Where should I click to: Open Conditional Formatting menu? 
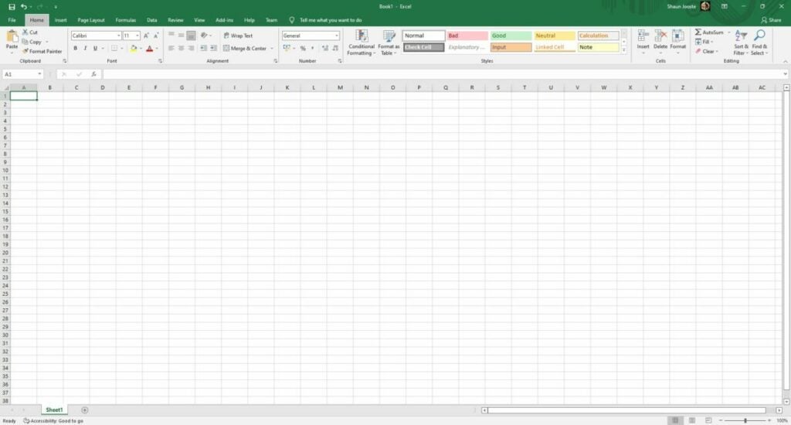[x=362, y=42]
